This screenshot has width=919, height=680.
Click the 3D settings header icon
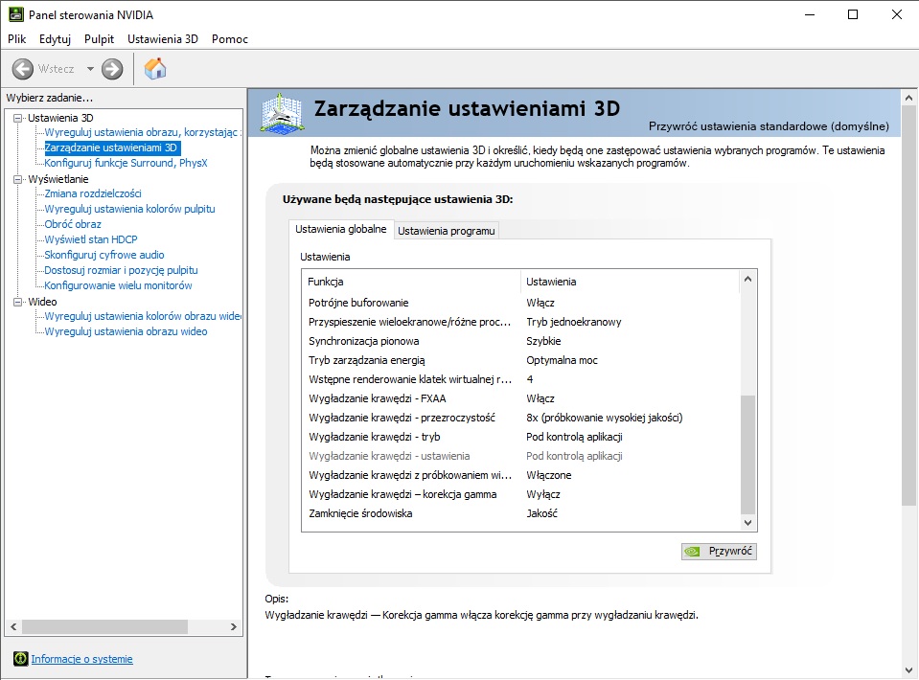(x=282, y=113)
